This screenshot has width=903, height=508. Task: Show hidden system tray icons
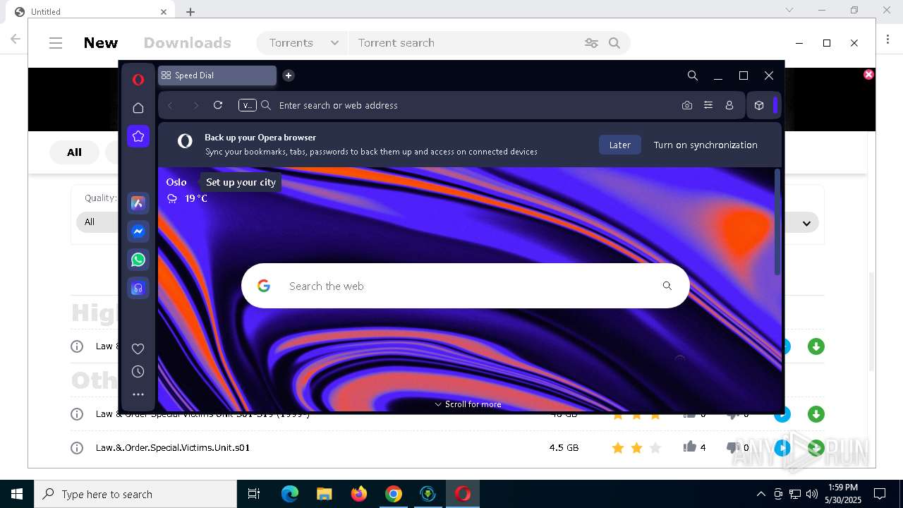point(760,494)
